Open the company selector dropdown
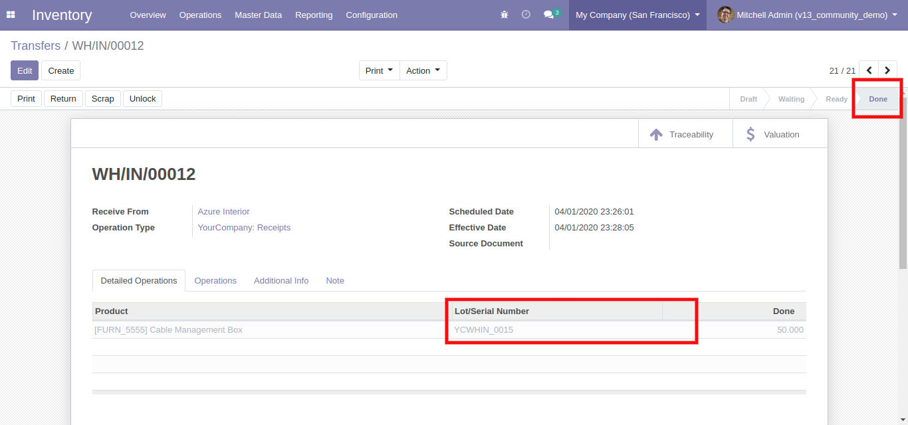 637,15
